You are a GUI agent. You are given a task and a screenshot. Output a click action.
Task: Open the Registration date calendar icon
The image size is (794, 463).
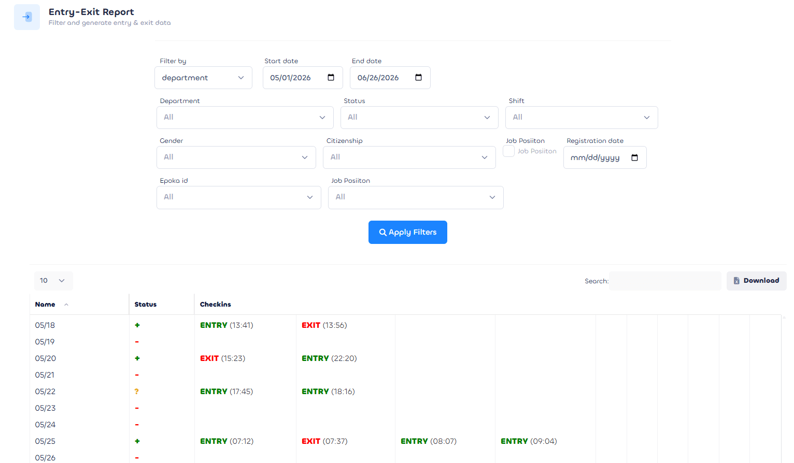pyautogui.click(x=634, y=157)
